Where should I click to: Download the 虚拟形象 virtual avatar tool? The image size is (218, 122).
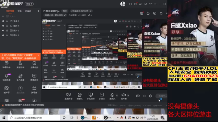click(x=20, y=90)
